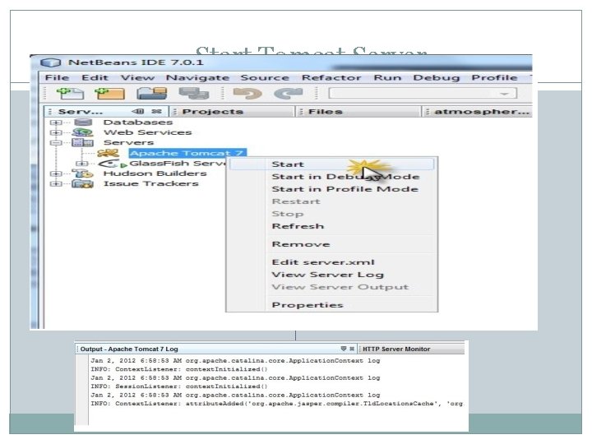Open the Refactor menu

click(x=331, y=78)
